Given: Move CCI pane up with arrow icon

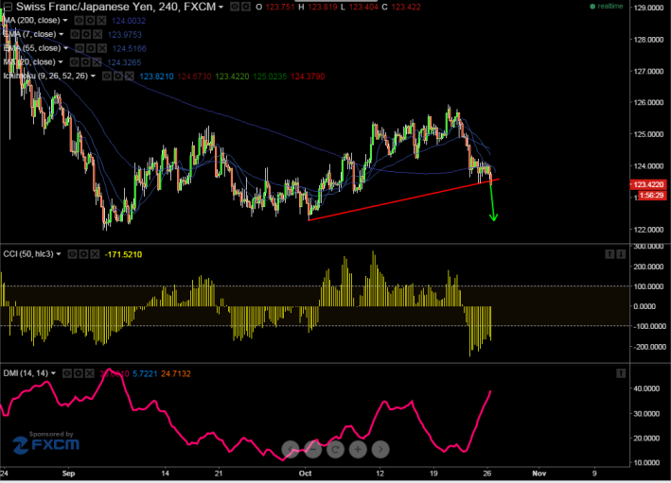Looking at the screenshot, I should point(609,254).
